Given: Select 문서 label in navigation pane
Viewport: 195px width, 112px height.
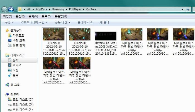Looking at the screenshot, I should coord(16,60).
